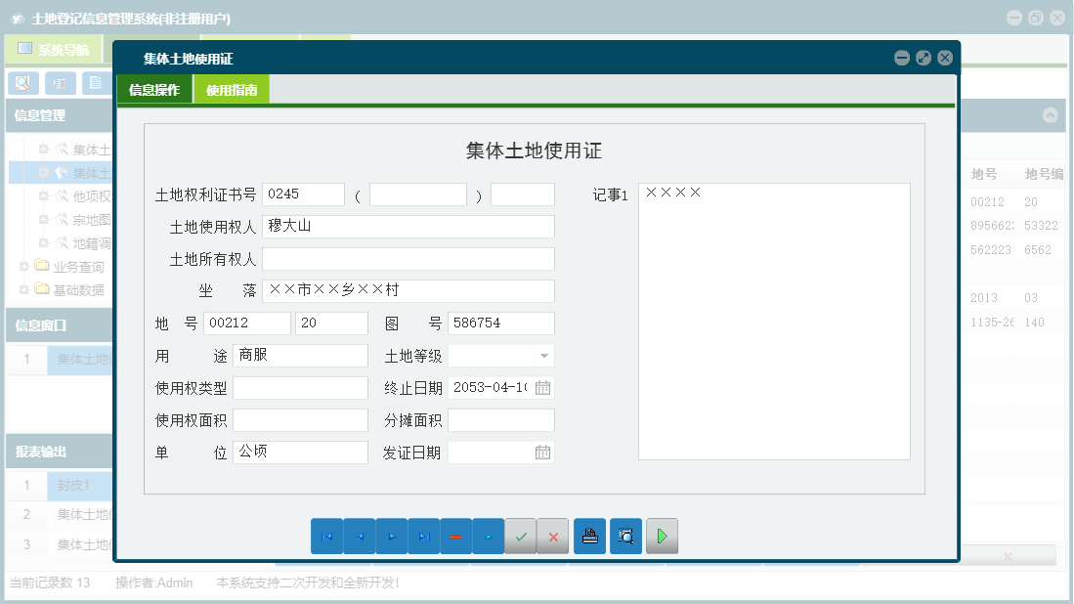
Task: Expand 他项权 tree node
Action: (x=43, y=195)
